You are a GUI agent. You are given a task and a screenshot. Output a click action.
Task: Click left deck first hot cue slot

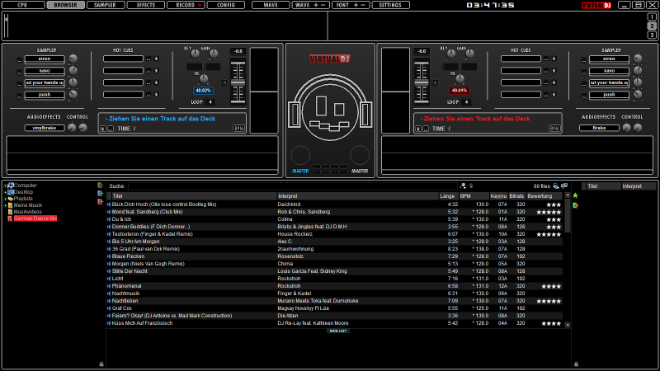click(123, 59)
